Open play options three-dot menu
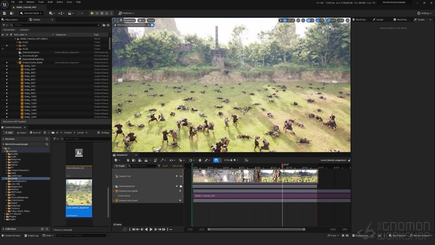 pos(112,13)
